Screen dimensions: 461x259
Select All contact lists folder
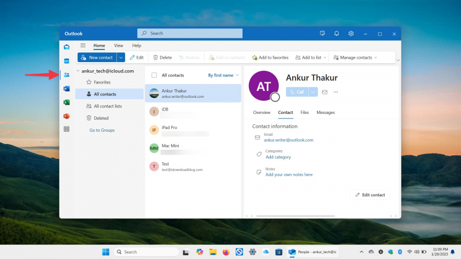pyautogui.click(x=109, y=106)
